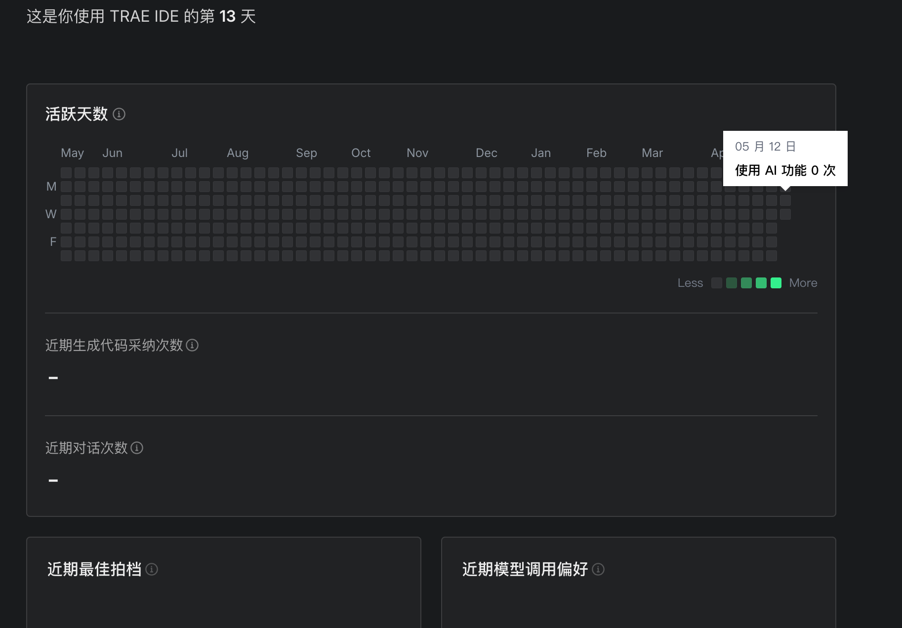Click the Oct month label
Image resolution: width=902 pixels, height=628 pixels.
tap(361, 153)
